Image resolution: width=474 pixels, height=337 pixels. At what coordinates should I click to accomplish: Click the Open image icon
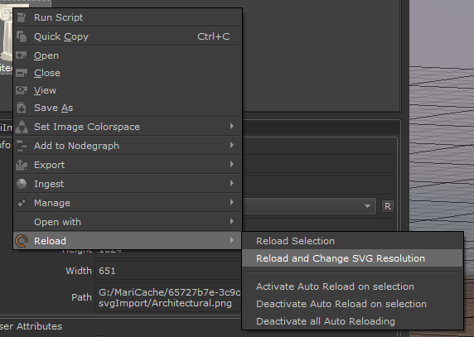[x=22, y=55]
